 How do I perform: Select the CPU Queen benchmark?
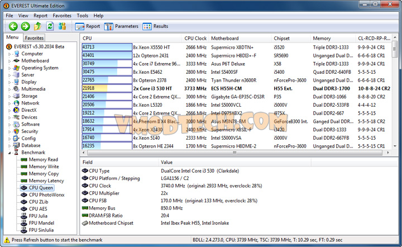pos(37,188)
